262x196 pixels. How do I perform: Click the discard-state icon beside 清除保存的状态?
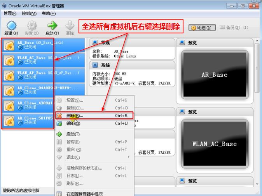[x=59, y=168]
